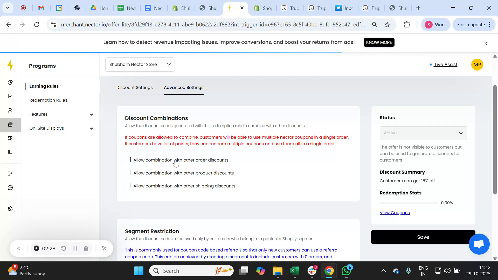The width and height of the screenshot is (498, 280).
Task: Click the Redemption Stats progress bar
Action: point(409,203)
